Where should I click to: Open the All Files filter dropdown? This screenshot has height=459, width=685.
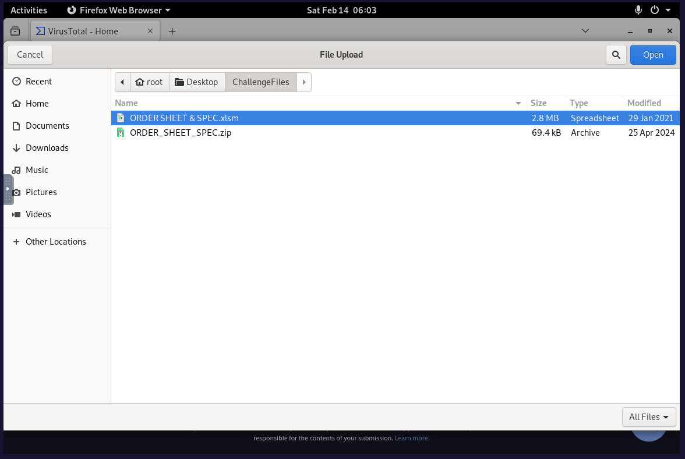pos(648,417)
